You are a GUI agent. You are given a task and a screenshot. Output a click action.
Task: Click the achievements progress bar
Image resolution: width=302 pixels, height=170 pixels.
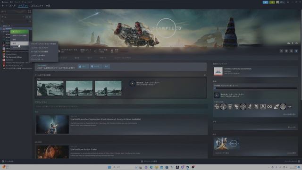click(x=255, y=88)
